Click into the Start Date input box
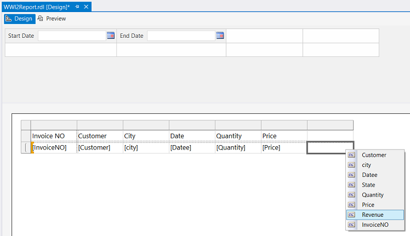 (72, 36)
